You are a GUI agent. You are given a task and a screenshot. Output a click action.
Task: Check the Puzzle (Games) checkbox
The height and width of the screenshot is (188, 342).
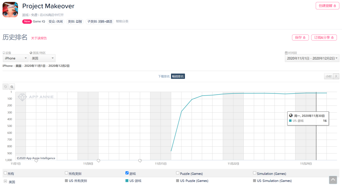click(x=178, y=173)
